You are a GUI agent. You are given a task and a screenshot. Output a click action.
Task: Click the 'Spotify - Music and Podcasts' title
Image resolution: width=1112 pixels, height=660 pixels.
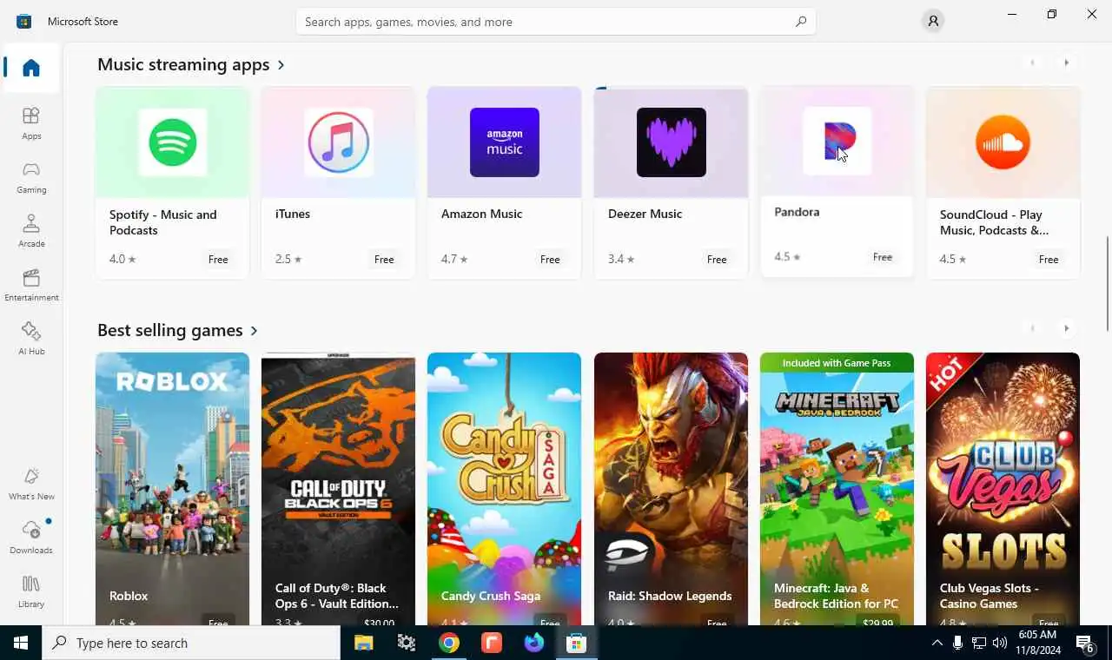(x=163, y=222)
